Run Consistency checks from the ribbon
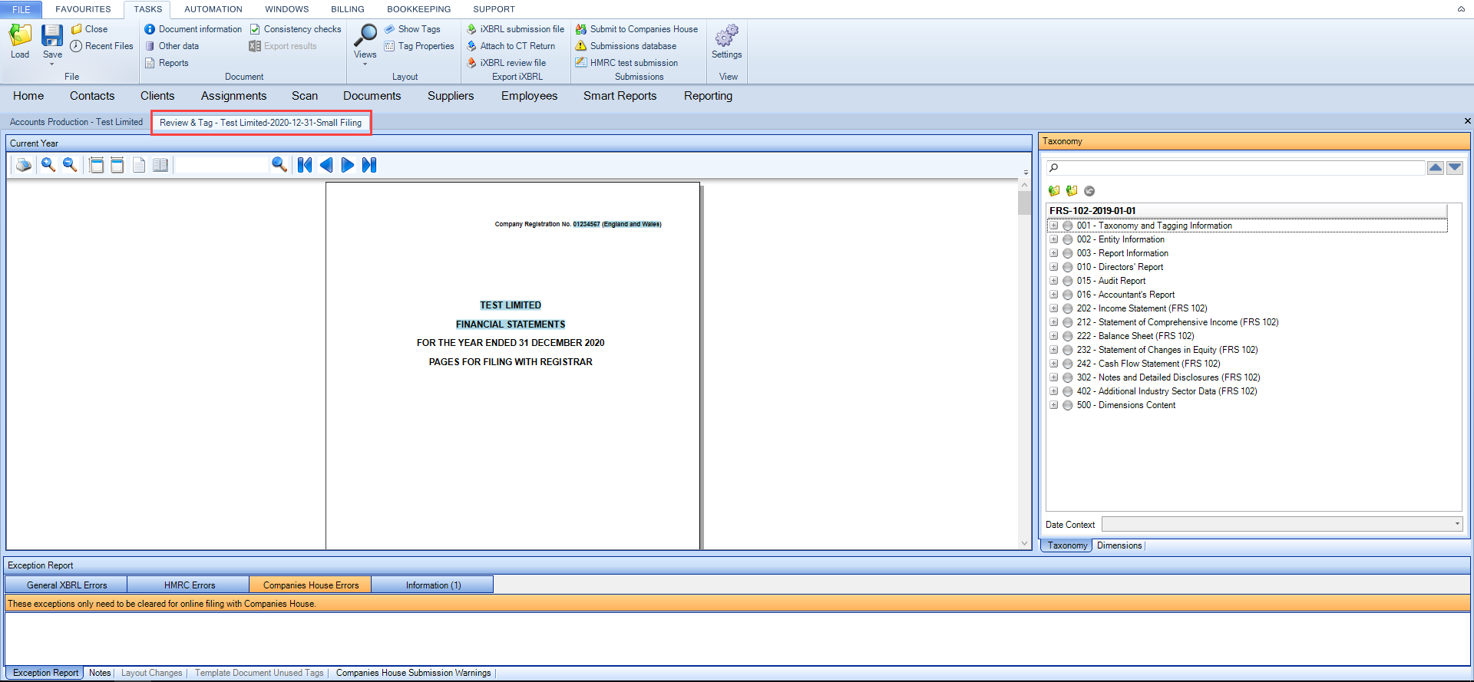Viewport: 1474px width, 682px height. pyautogui.click(x=296, y=29)
